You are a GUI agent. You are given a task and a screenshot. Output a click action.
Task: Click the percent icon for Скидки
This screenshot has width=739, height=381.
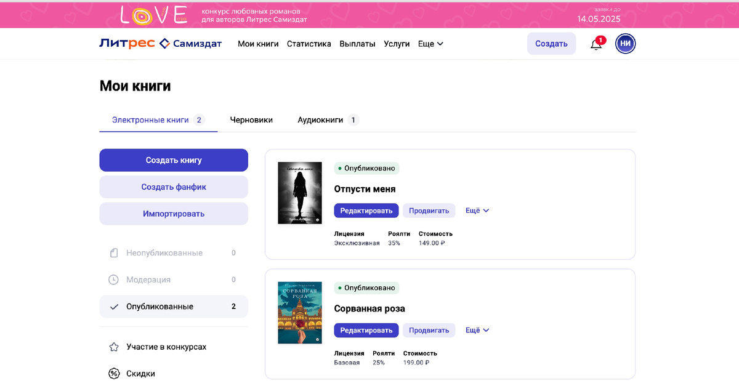tap(113, 374)
